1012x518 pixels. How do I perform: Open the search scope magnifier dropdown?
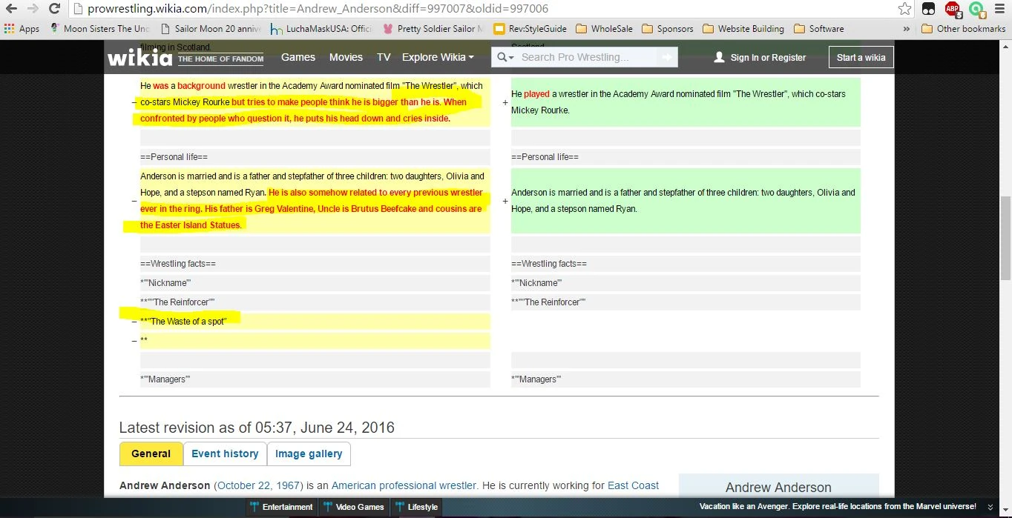505,57
